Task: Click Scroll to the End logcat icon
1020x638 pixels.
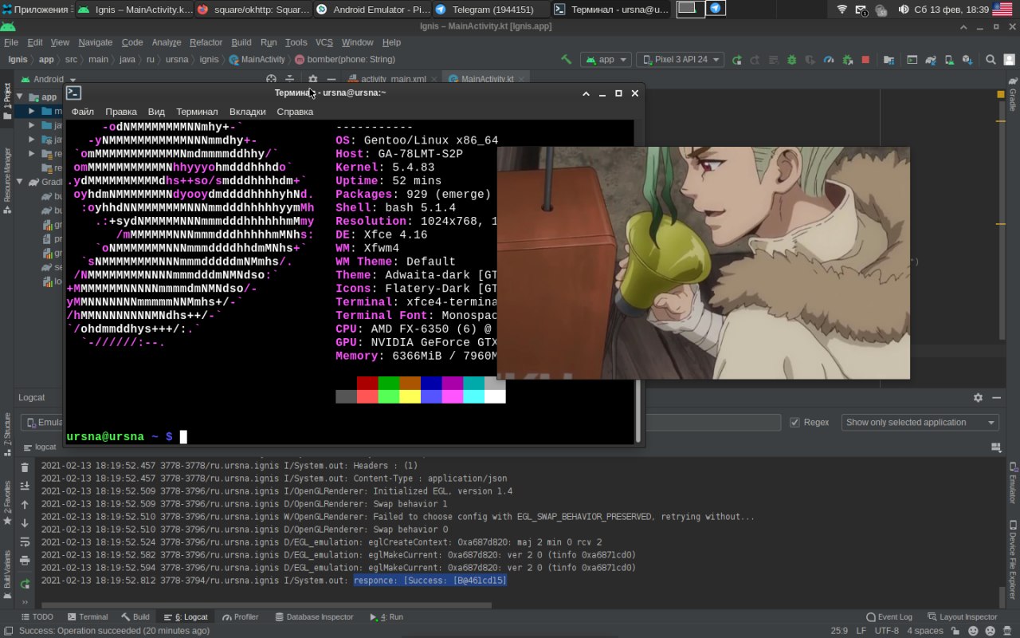Action: click(25, 486)
